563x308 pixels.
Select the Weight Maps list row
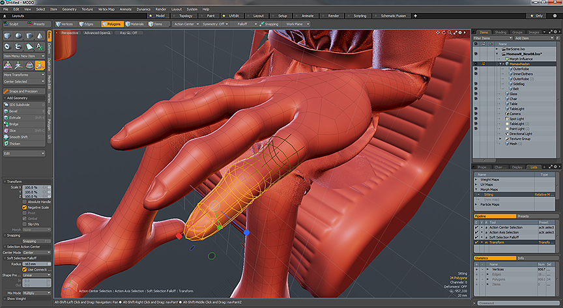click(515, 180)
